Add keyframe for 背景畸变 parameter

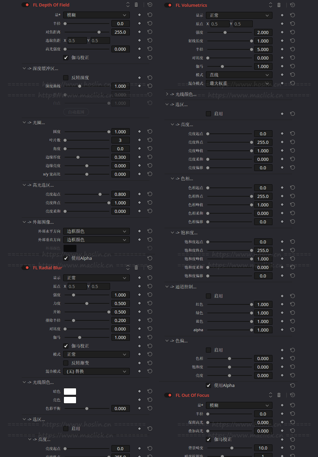point(282,448)
